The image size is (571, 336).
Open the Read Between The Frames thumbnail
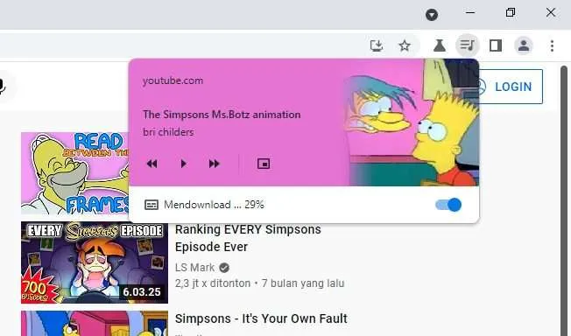(75, 173)
